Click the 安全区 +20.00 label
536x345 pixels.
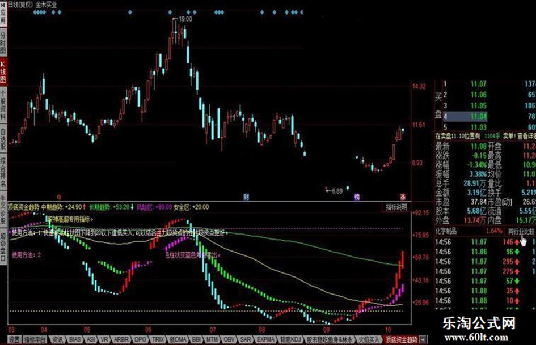[191, 207]
